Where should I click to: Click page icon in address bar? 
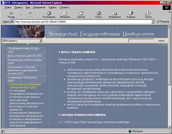(x=13, y=22)
